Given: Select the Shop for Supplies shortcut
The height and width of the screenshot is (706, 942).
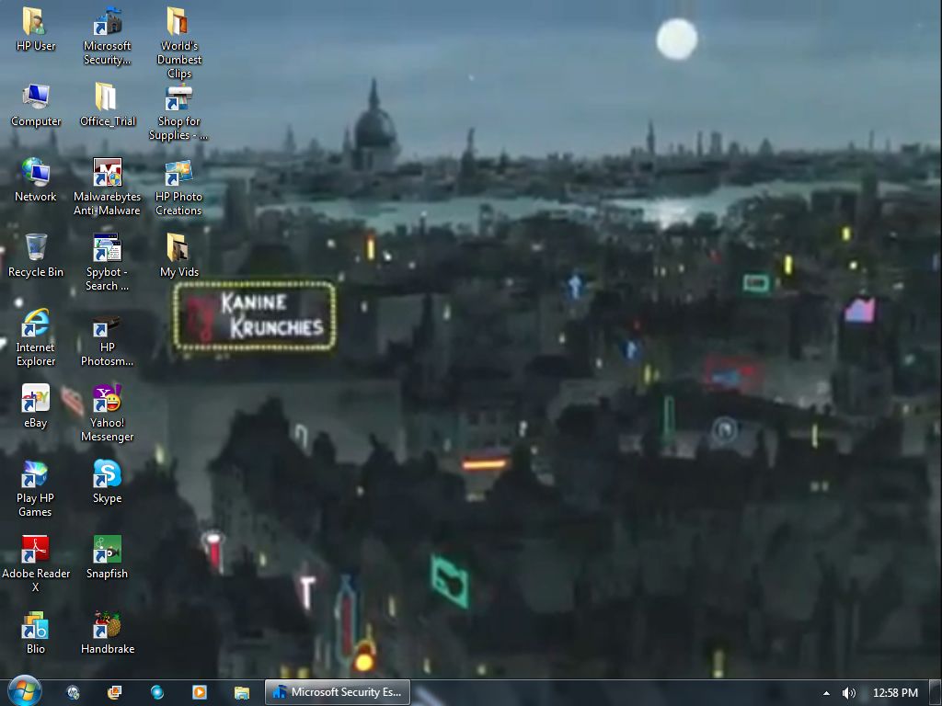Looking at the screenshot, I should point(178,111).
